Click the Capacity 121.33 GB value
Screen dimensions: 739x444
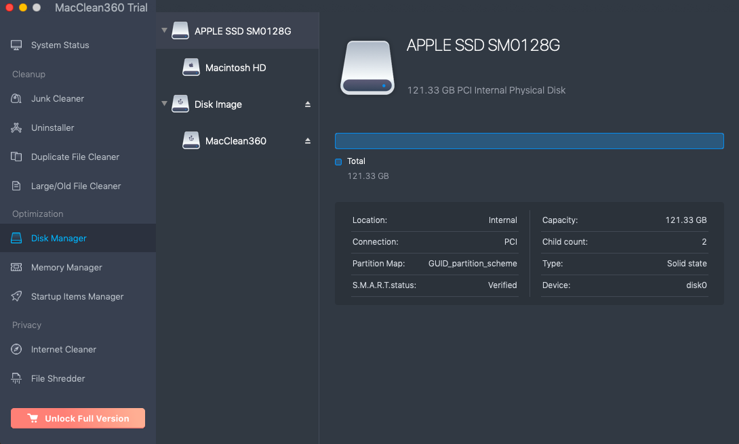(685, 220)
